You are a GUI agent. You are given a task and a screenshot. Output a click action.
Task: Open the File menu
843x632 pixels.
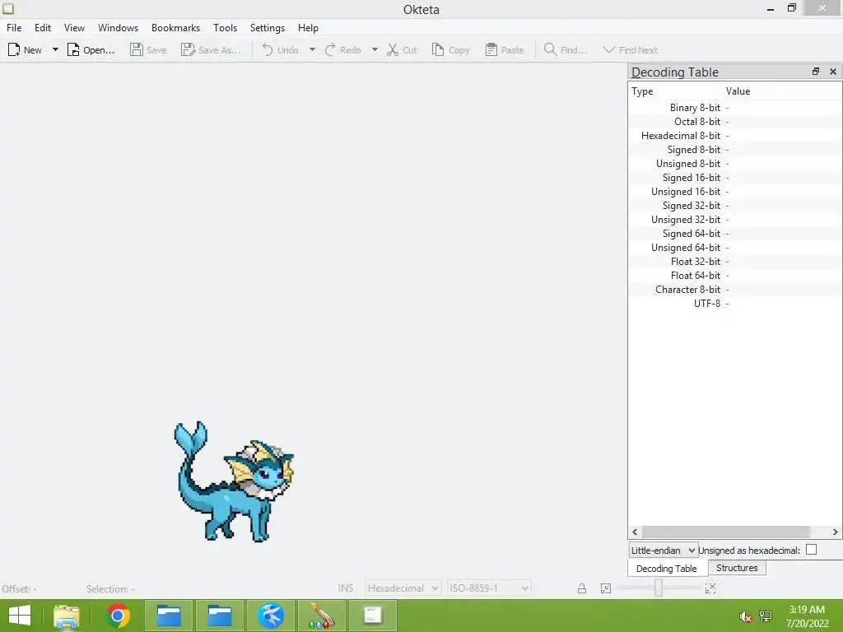(x=14, y=28)
